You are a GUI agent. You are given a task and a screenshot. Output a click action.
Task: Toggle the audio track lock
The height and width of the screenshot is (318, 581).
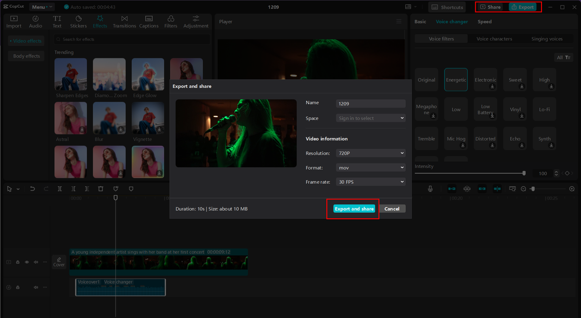click(x=18, y=287)
